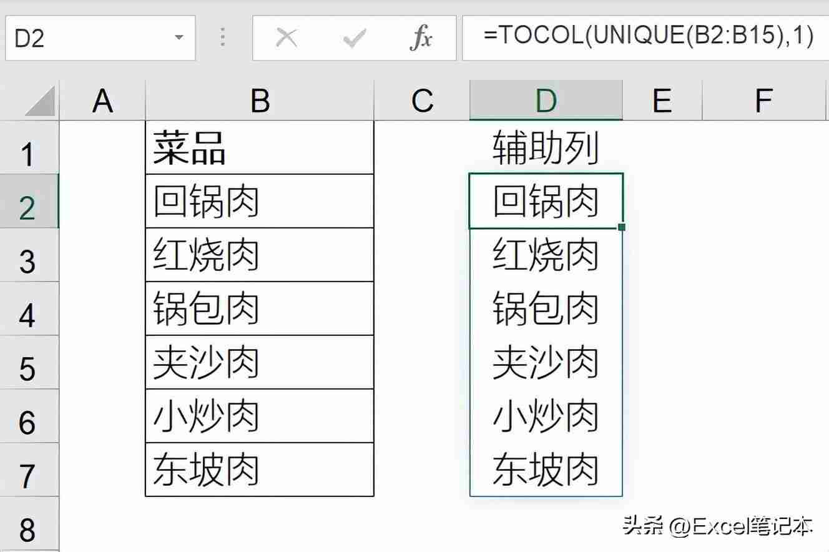Select row 6 header
829x552 pixels.
[x=29, y=416]
